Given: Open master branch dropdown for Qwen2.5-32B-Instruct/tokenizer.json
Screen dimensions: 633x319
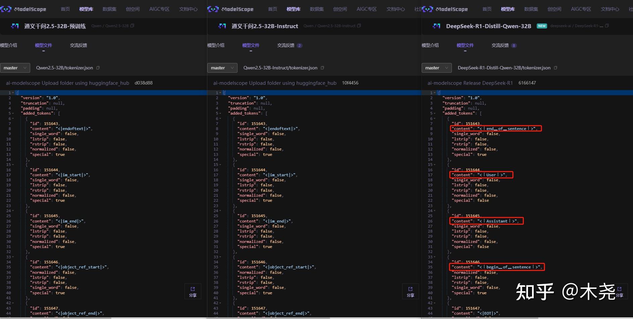Looking at the screenshot, I should point(222,68).
